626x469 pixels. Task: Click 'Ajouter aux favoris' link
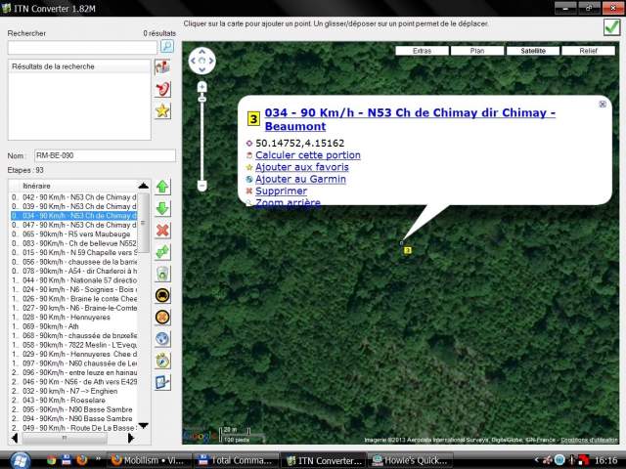coord(301,167)
